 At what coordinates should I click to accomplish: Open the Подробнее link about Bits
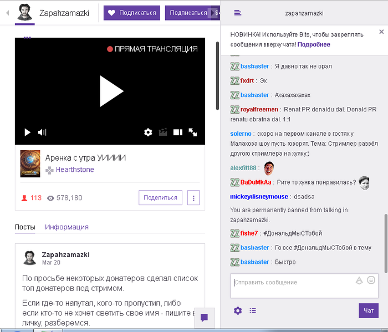pos(314,44)
